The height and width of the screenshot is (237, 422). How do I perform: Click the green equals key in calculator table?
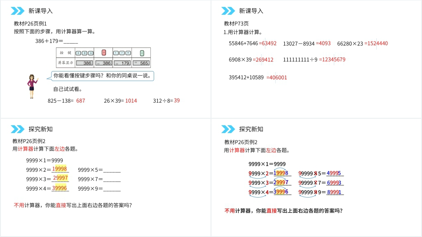tap(142, 53)
